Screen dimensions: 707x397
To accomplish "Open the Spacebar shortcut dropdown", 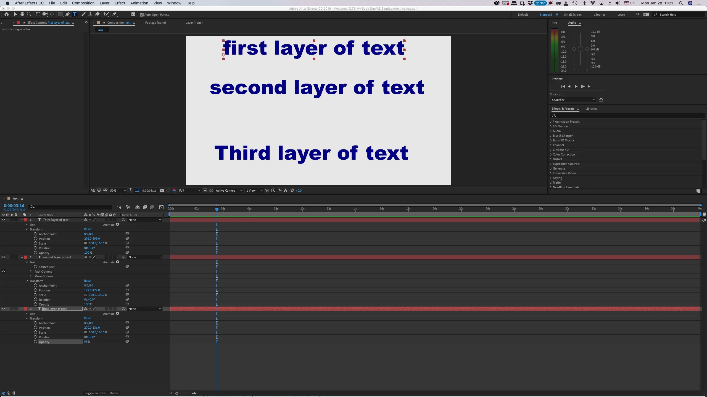I will pos(573,100).
